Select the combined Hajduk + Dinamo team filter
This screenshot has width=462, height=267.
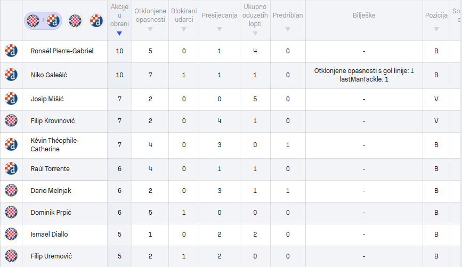point(43,21)
